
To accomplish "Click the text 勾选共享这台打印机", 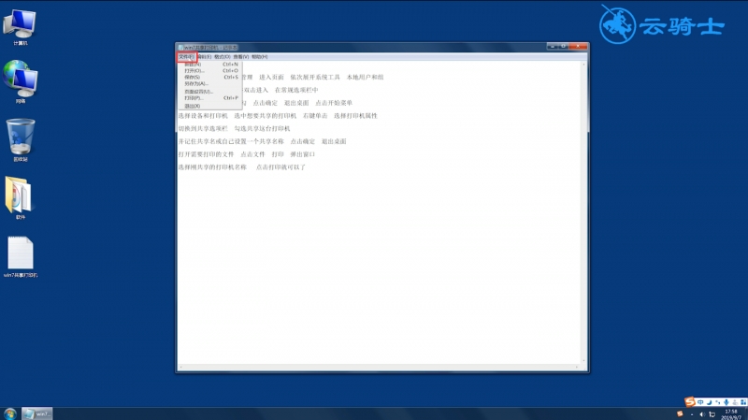I will point(262,128).
